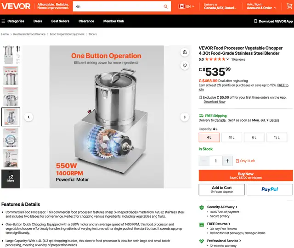Screen dimensions: 294x248
Task: Open the 1 Reviews link
Action: pos(238,59)
